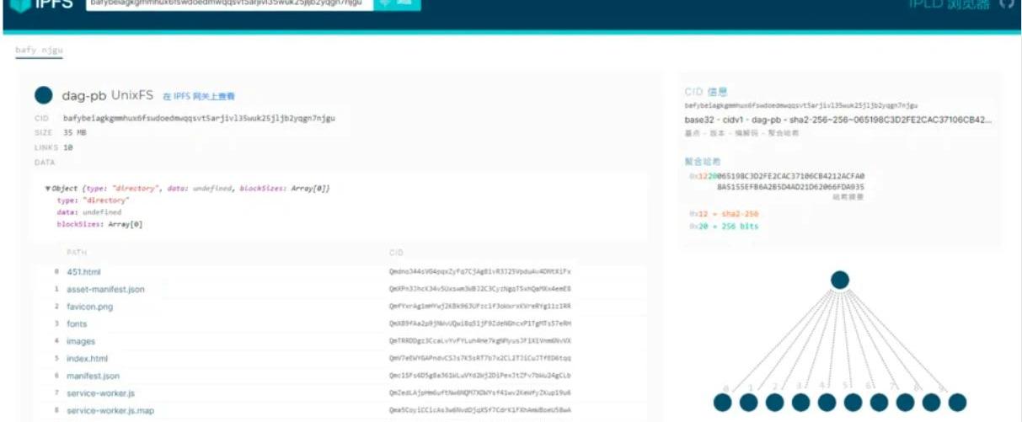Click the root node in the DAG graph
This screenshot has width=1022, height=422.
(x=839, y=280)
